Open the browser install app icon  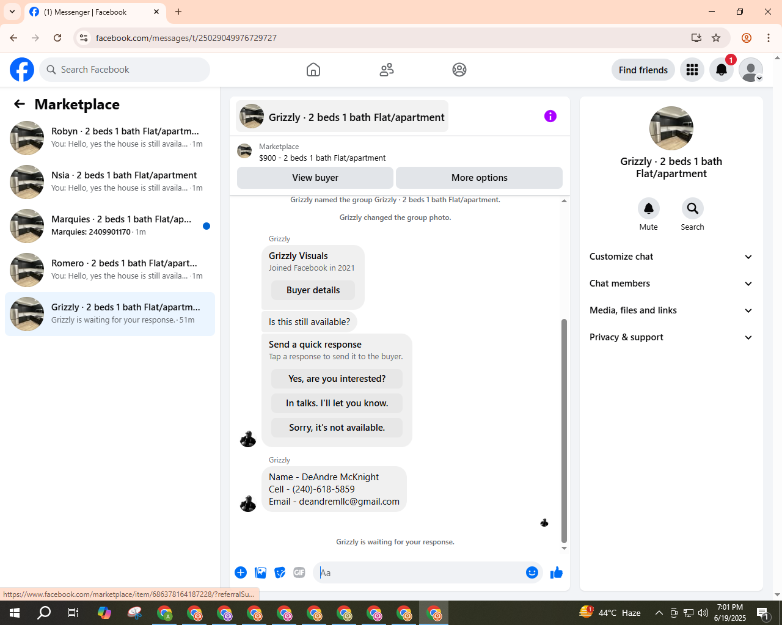(x=696, y=38)
